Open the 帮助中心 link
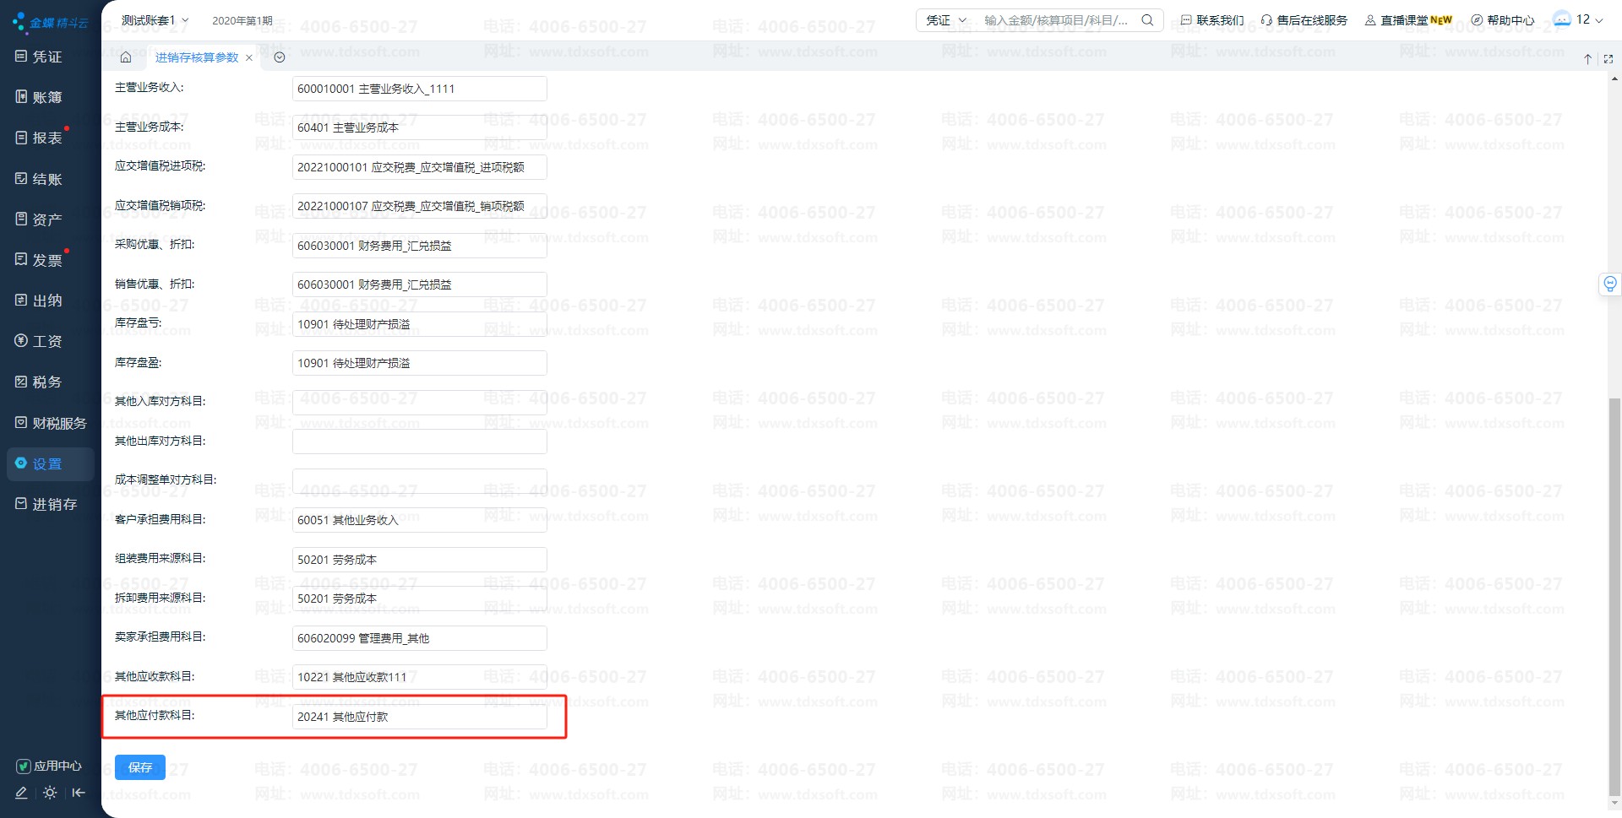The height and width of the screenshot is (818, 1622). point(1502,20)
